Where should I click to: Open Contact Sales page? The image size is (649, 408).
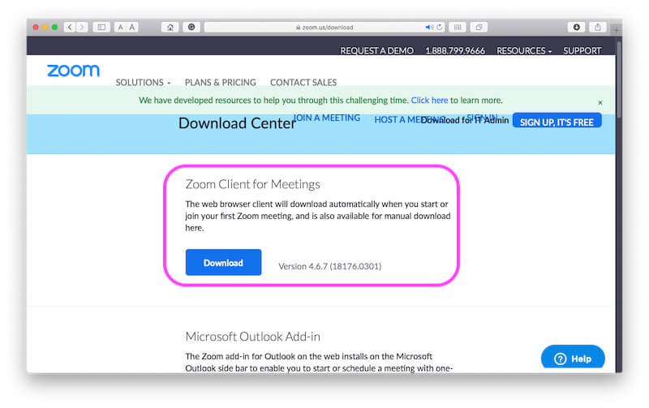tap(303, 83)
